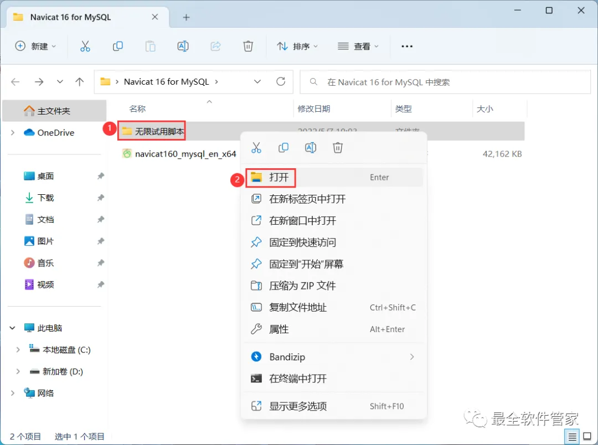This screenshot has height=445, width=598.
Task: Select the 主文件夹 sidebar item
Action: coord(54,111)
